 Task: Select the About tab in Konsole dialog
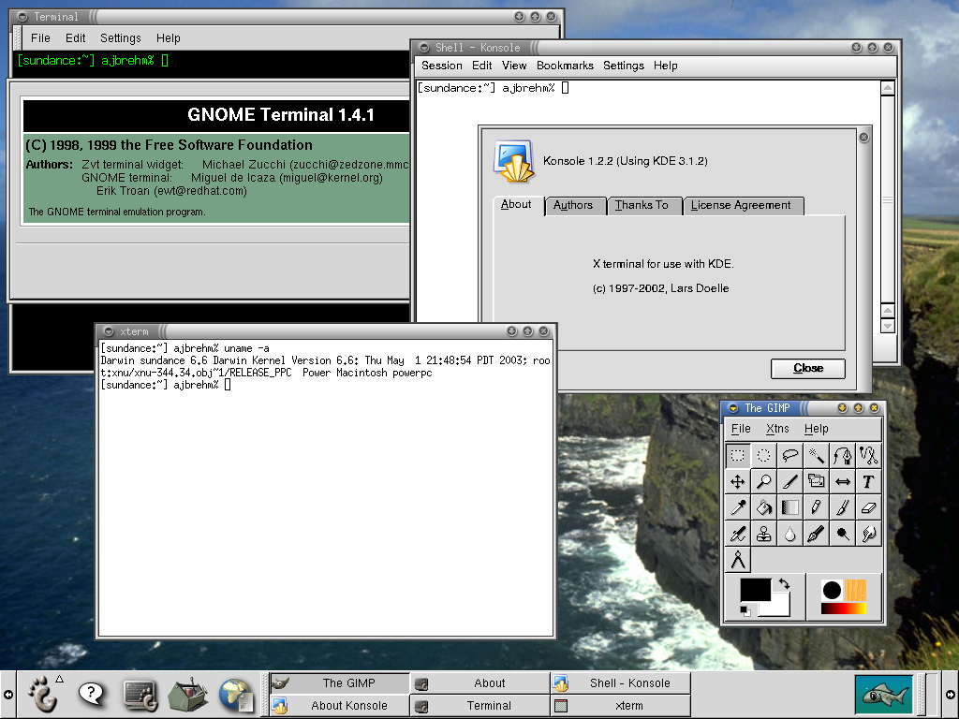coord(516,204)
